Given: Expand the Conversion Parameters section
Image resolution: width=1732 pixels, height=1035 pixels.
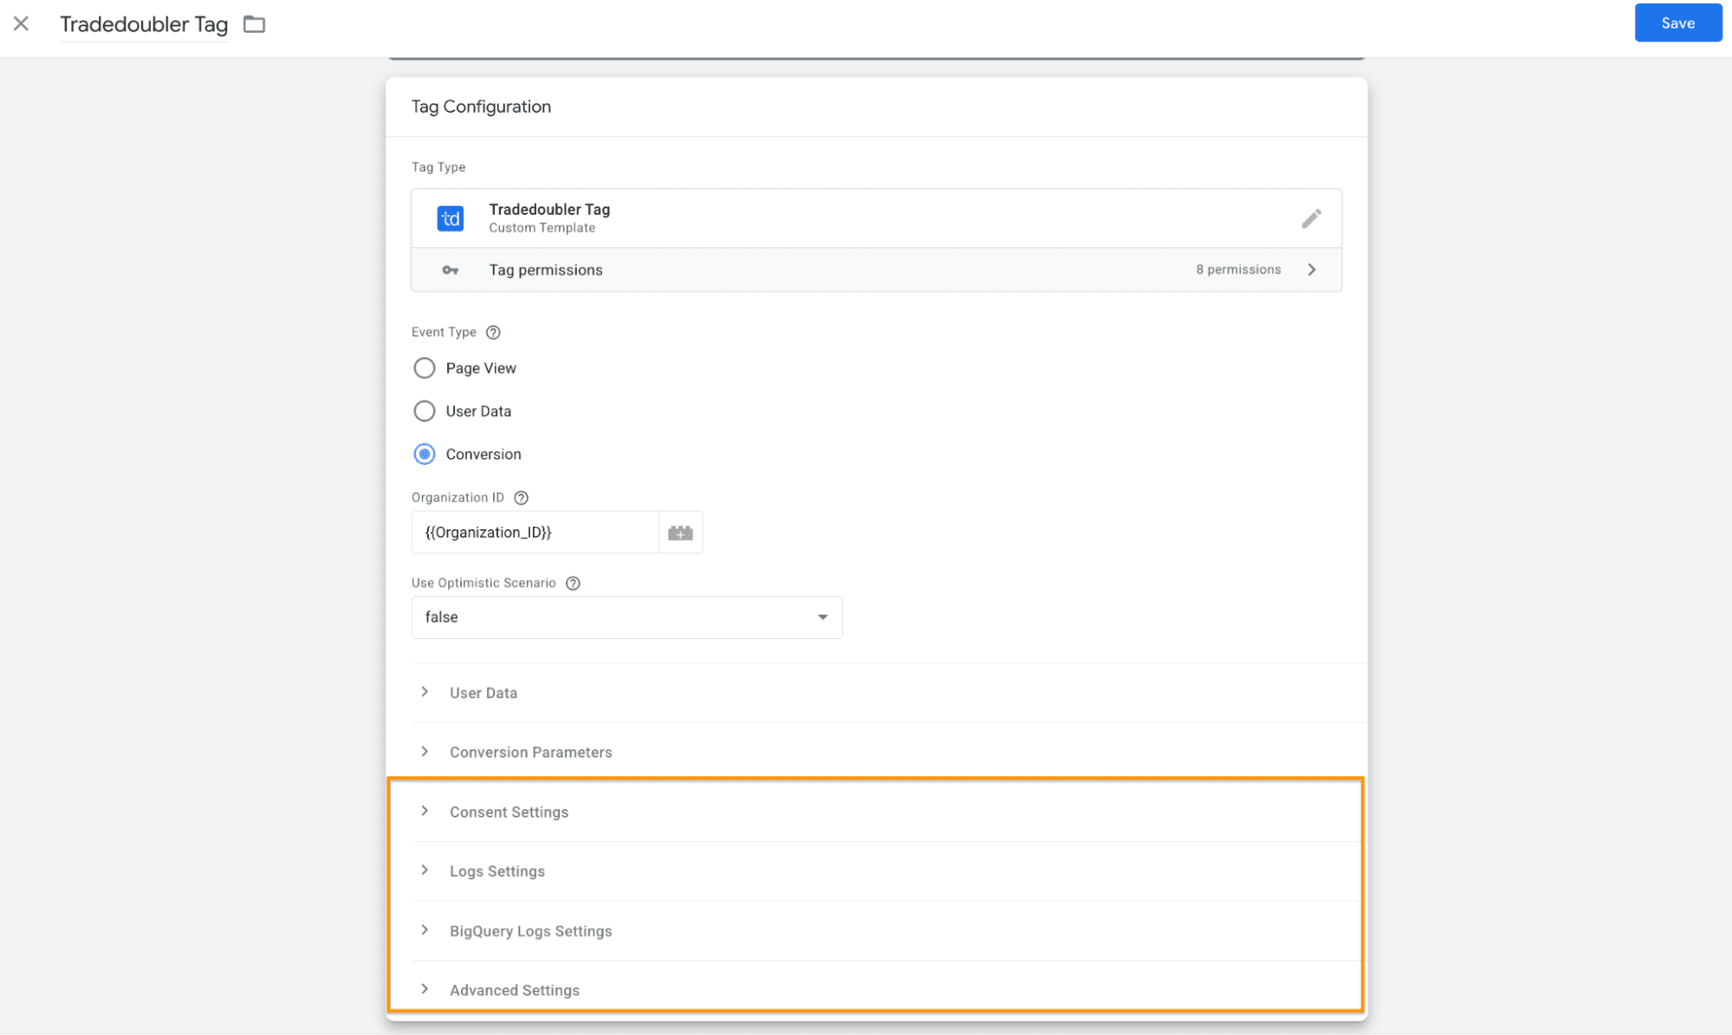Looking at the screenshot, I should (x=529, y=753).
